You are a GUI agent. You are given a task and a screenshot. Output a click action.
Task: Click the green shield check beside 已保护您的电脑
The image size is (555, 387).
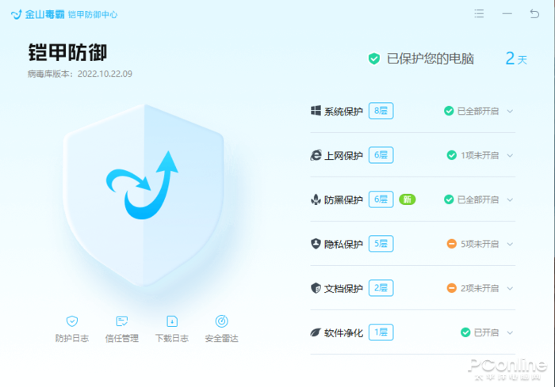click(373, 59)
